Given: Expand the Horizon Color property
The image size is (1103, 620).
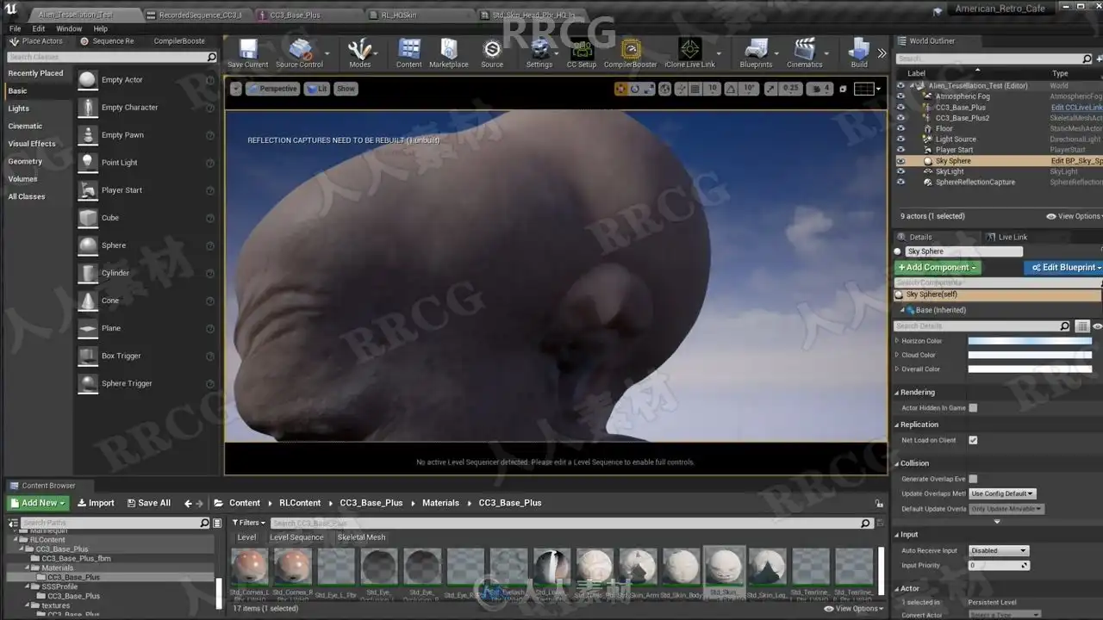Looking at the screenshot, I should (x=897, y=341).
